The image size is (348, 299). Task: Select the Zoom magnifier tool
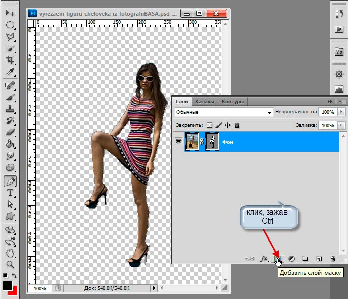coord(10,265)
